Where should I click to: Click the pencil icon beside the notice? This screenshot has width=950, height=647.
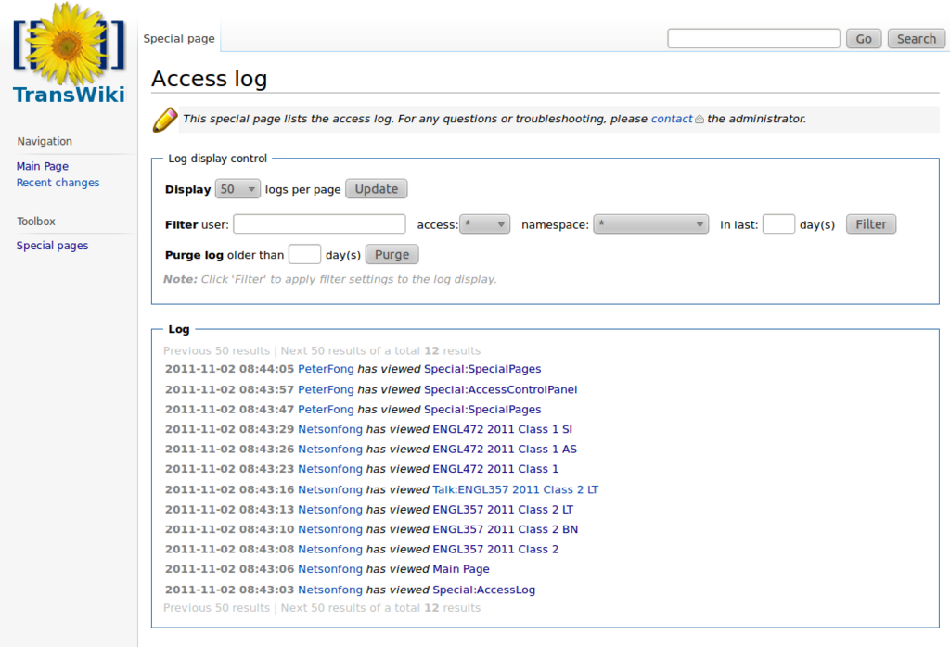click(165, 120)
